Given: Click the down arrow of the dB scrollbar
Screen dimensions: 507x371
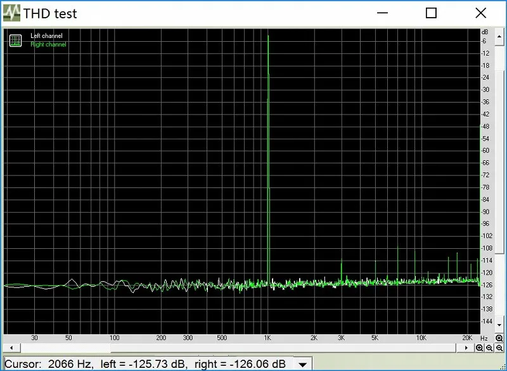Looking at the screenshot, I should [499, 325].
